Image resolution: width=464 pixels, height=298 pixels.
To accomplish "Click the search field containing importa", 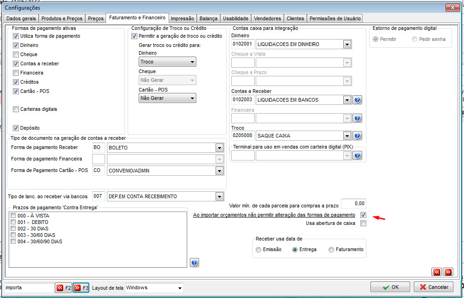I will (29, 288).
